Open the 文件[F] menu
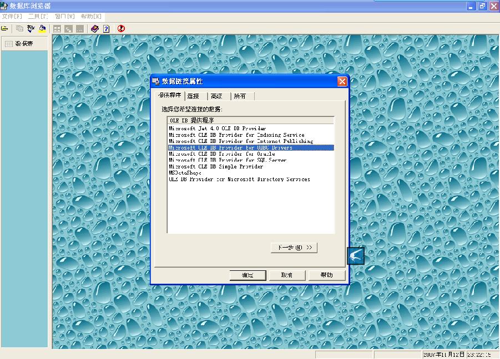 point(12,17)
